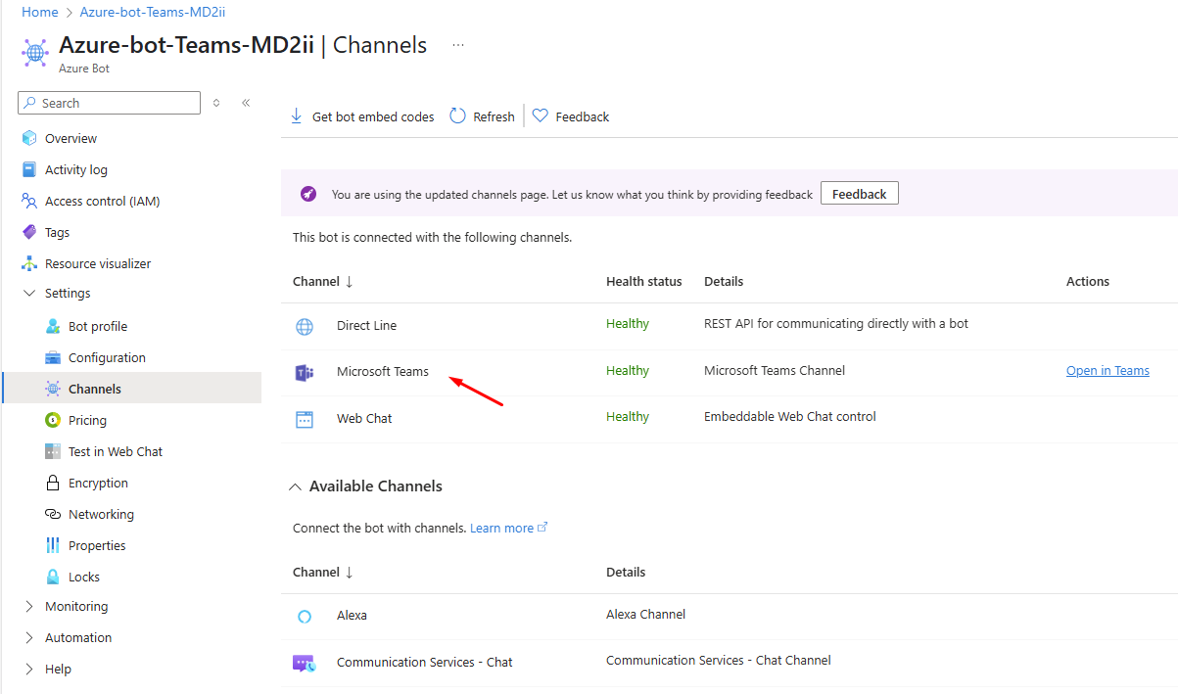1178x694 pixels.
Task: Click the Open in Teams link
Action: 1107,371
